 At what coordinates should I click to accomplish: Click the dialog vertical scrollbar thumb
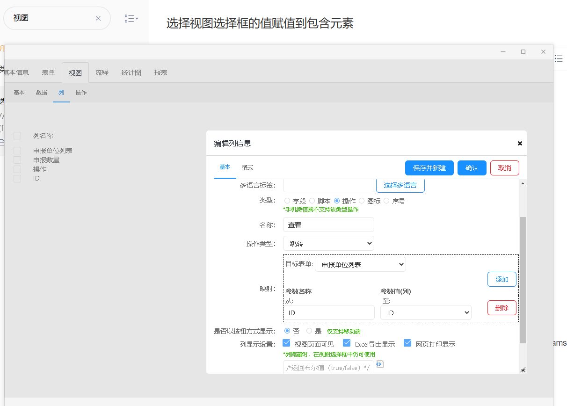tap(523, 280)
